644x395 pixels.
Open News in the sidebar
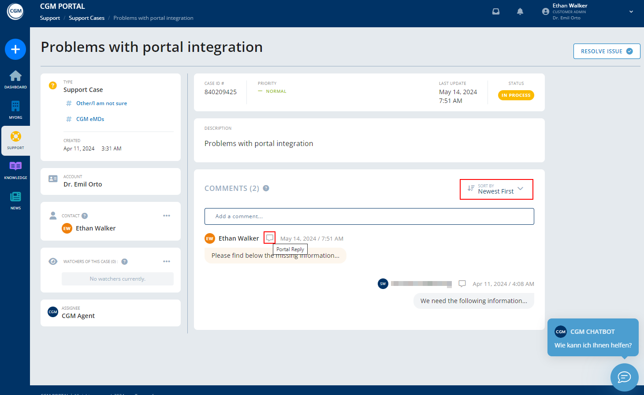coord(15,201)
